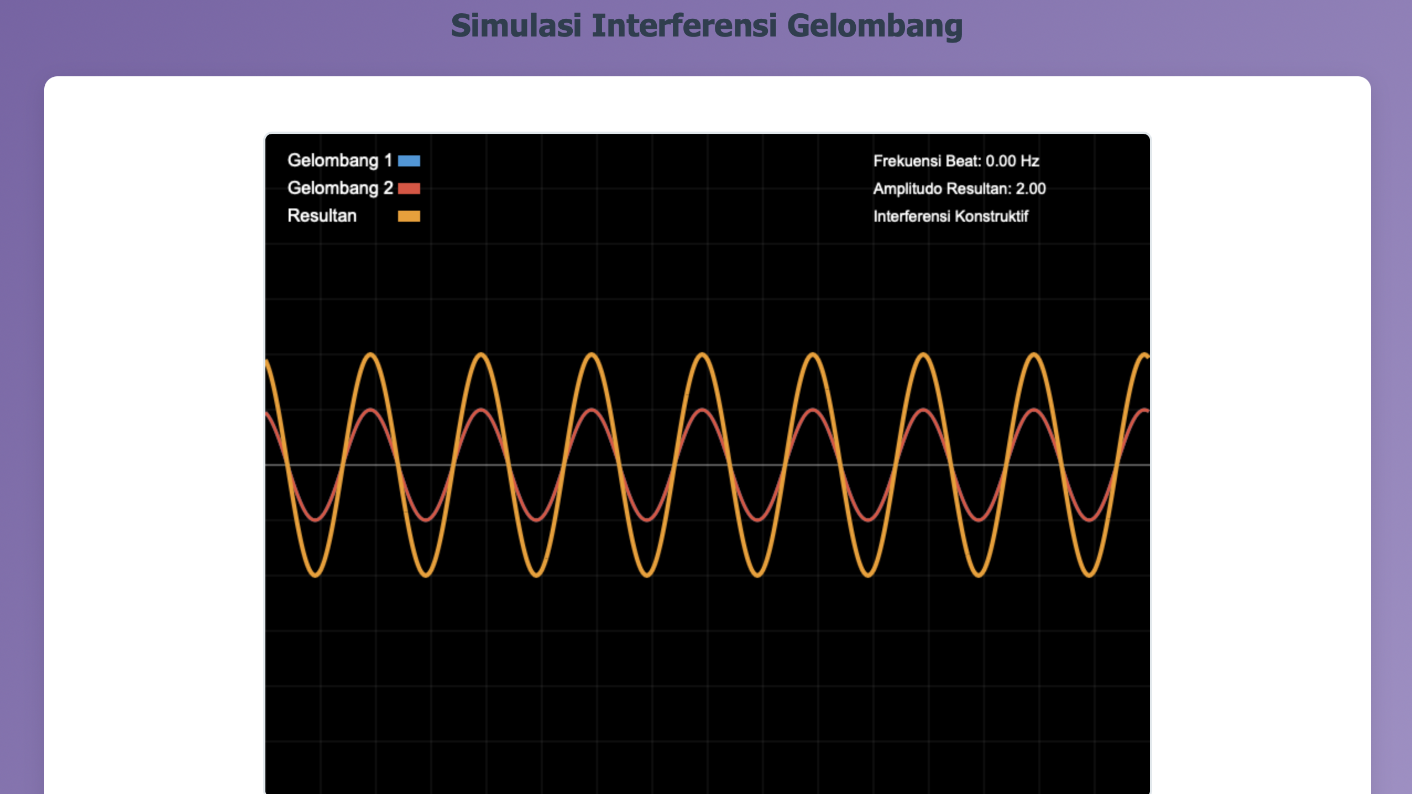The image size is (1412, 794).
Task: Click the word Gelombang in the heading
Action: pyautogui.click(x=874, y=26)
